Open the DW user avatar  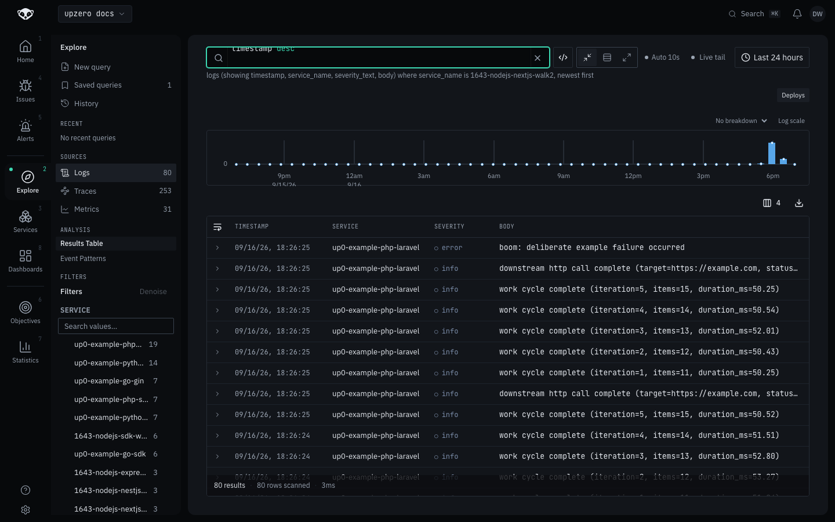(x=818, y=14)
